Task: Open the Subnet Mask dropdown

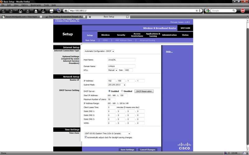Action: pyautogui.click(x=117, y=85)
